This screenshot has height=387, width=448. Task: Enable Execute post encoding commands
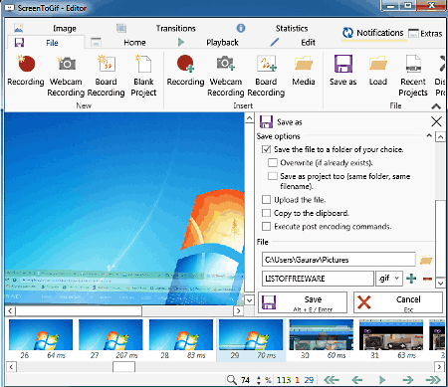(266, 226)
